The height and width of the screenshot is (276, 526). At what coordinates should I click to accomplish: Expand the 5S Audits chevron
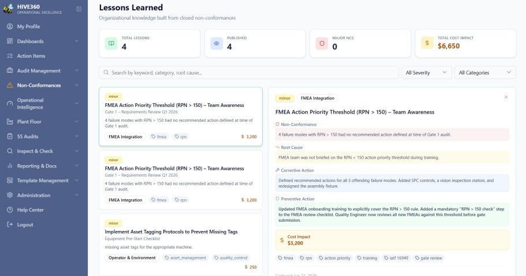pyautogui.click(x=76, y=136)
